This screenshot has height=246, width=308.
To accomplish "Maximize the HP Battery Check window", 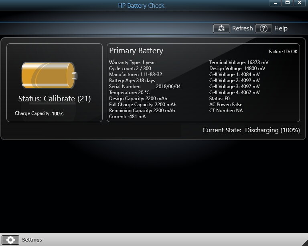I will pyautogui.click(x=288, y=3).
